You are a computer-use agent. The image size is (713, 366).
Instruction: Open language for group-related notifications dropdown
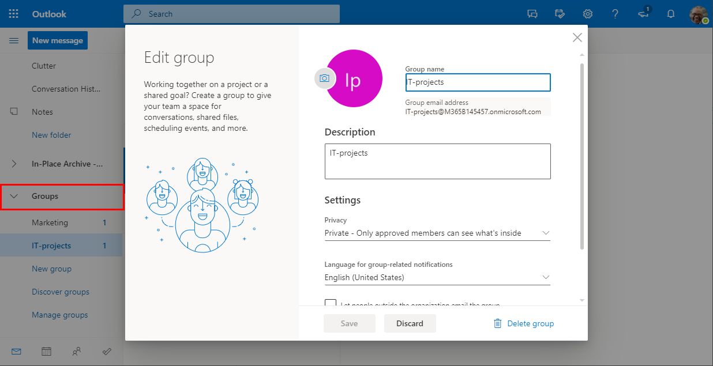[x=437, y=277]
